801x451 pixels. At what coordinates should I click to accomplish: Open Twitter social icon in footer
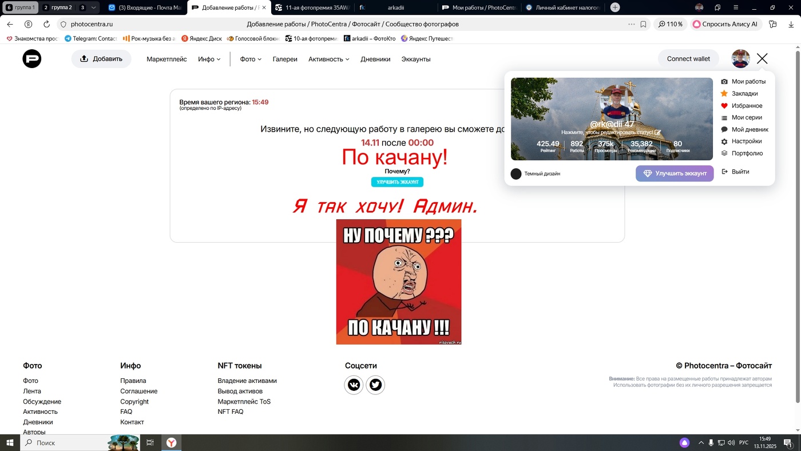(375, 385)
